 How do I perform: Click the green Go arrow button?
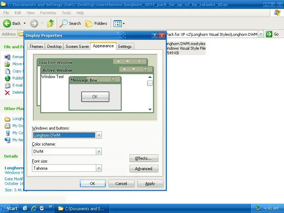[x=269, y=34]
